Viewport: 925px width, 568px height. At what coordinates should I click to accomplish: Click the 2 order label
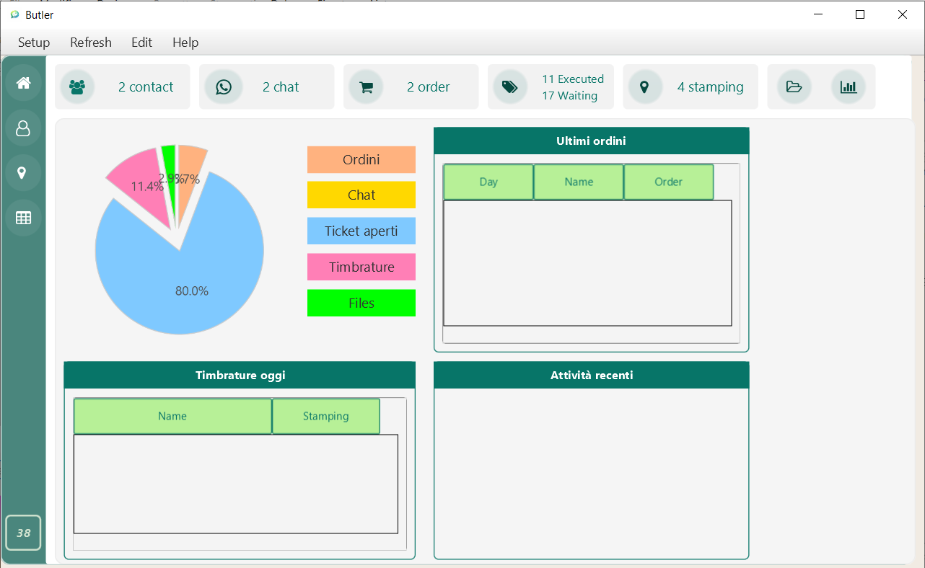point(429,87)
